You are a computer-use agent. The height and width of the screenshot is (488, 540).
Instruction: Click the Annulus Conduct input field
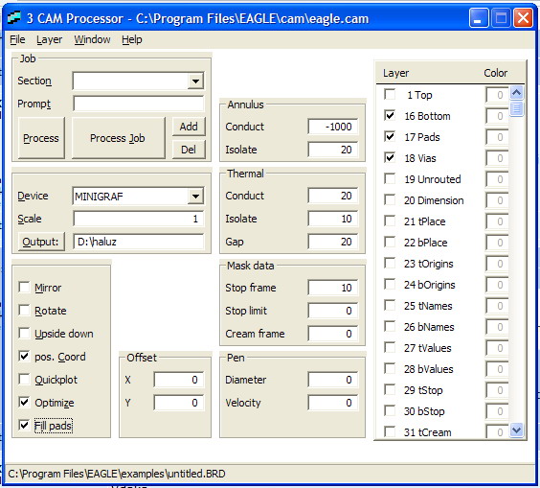(x=332, y=127)
